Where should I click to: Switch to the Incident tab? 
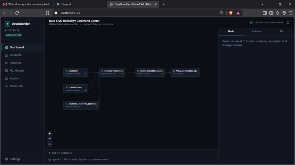(x=256, y=31)
